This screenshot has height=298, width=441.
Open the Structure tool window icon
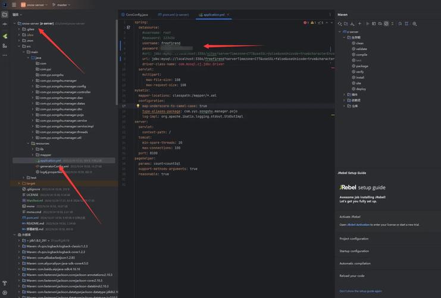point(5,45)
